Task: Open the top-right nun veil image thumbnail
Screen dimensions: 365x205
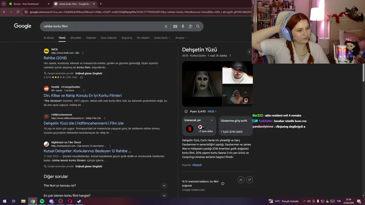Action: pos(238,73)
